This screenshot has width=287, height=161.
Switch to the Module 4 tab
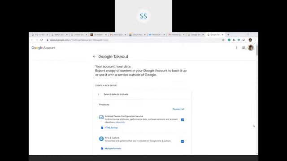(x=157, y=35)
